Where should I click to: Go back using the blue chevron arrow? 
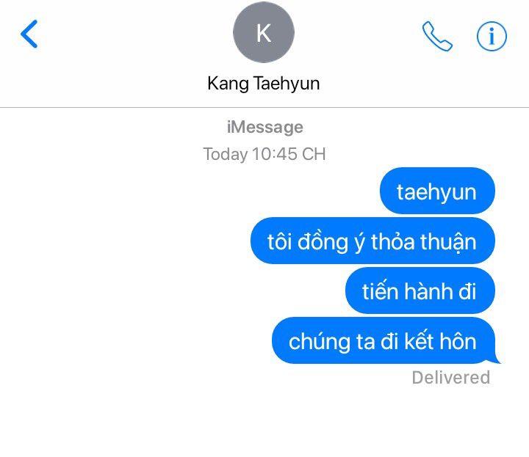pos(29,34)
